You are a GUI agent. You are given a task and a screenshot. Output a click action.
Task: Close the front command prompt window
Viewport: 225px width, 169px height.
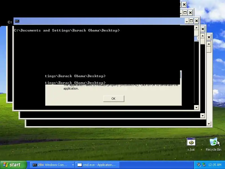(x=196, y=21)
